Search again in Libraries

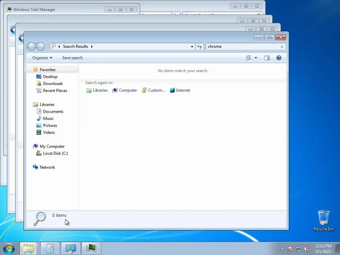[x=97, y=90]
